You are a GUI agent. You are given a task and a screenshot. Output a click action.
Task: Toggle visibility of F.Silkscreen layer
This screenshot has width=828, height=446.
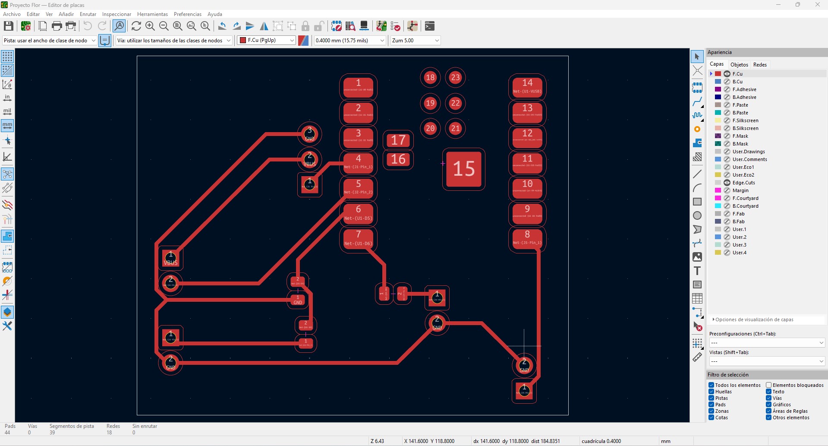point(727,120)
